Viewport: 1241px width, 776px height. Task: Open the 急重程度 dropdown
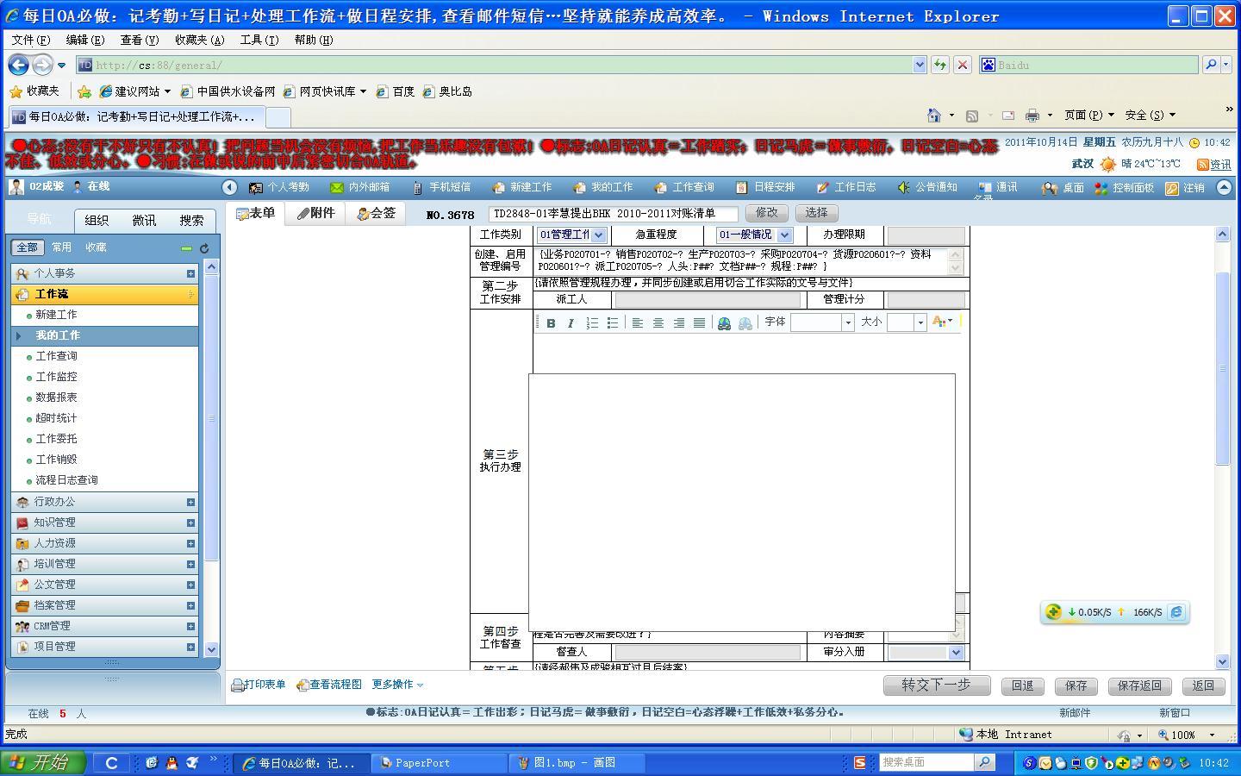754,235
